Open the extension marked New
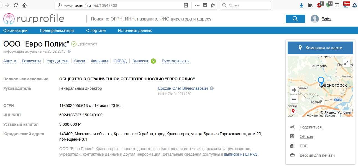Screen dimensions: 358x167 coord(346,4)
